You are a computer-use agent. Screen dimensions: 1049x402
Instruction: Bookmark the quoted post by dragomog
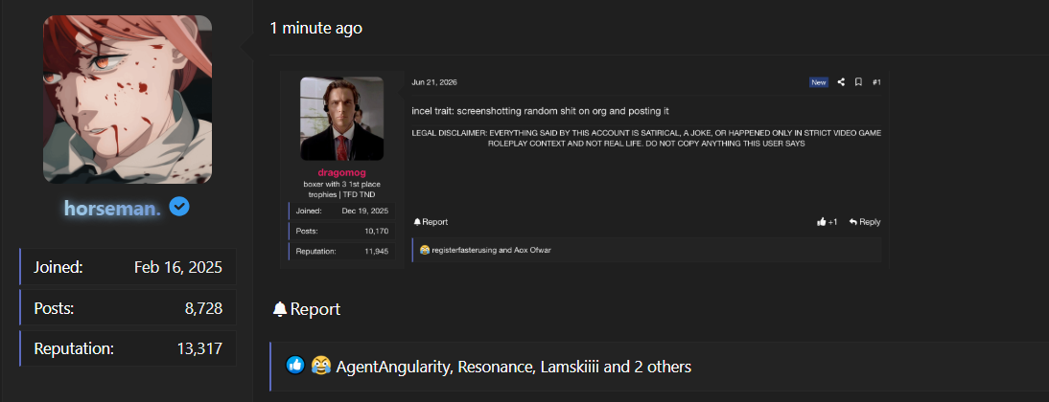(858, 82)
